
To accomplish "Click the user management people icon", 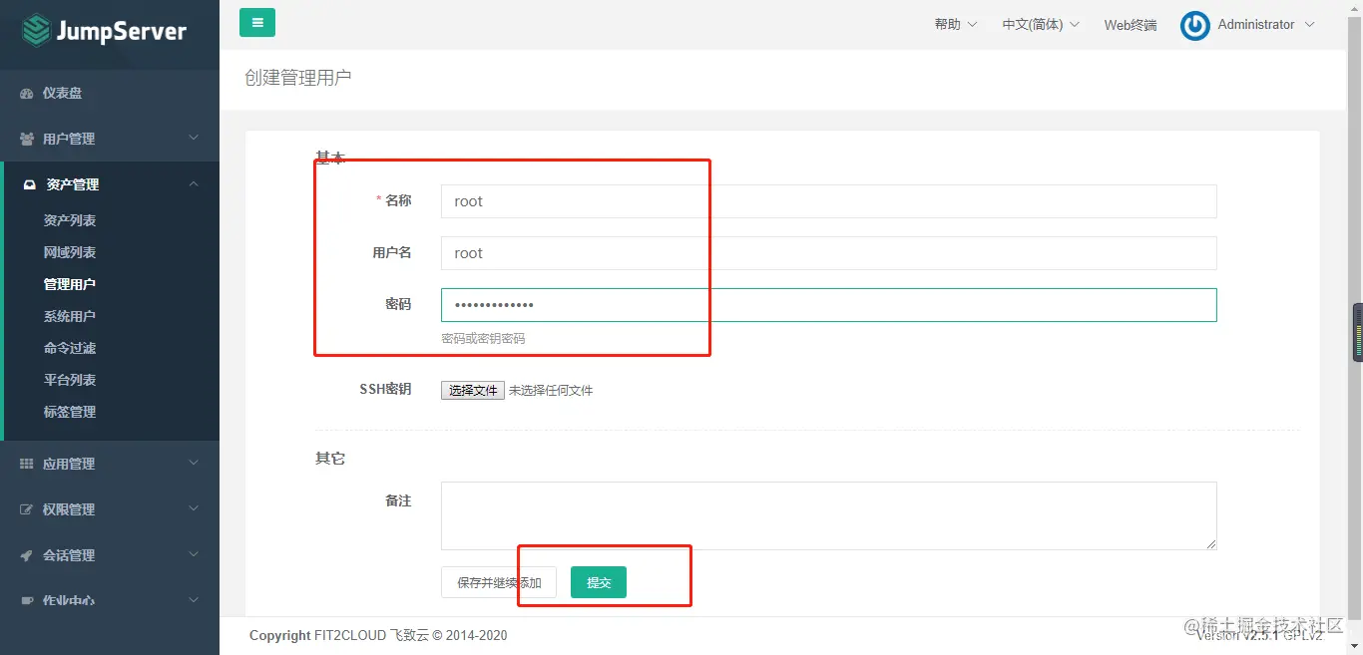I will (27, 139).
